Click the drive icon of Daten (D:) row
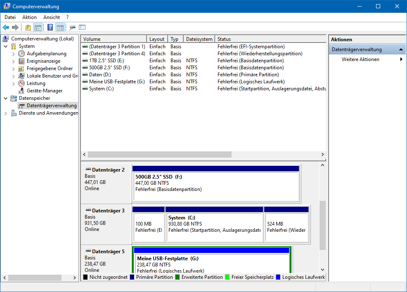Image resolution: width=407 pixels, height=292 pixels. [x=85, y=75]
